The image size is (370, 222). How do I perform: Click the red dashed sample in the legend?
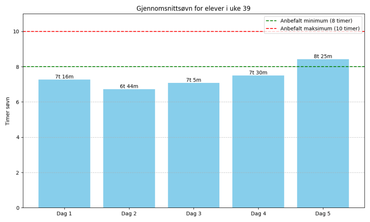coord(272,29)
